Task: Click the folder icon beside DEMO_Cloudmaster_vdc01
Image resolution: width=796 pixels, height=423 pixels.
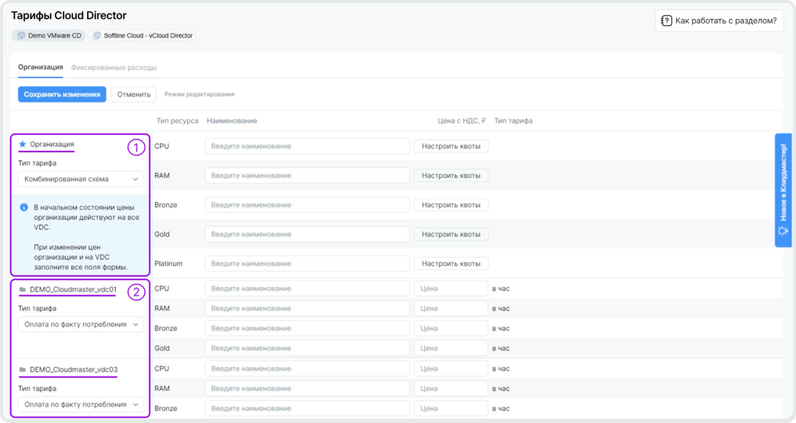Action: (x=22, y=290)
